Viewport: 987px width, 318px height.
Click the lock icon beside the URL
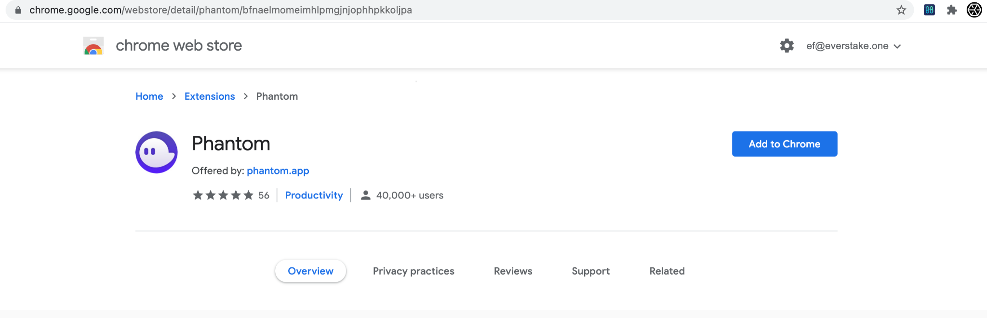tap(18, 10)
